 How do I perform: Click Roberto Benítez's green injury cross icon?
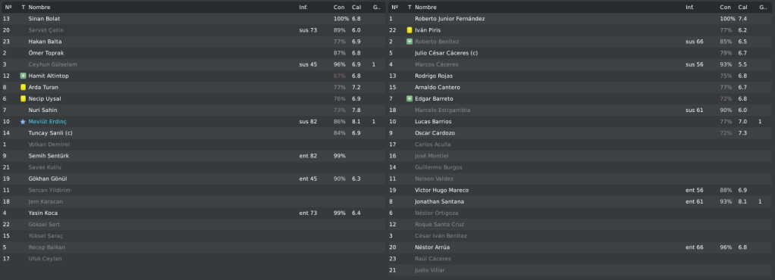[x=409, y=42]
